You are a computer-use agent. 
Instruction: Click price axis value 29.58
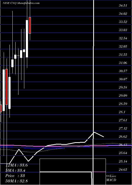123,87
